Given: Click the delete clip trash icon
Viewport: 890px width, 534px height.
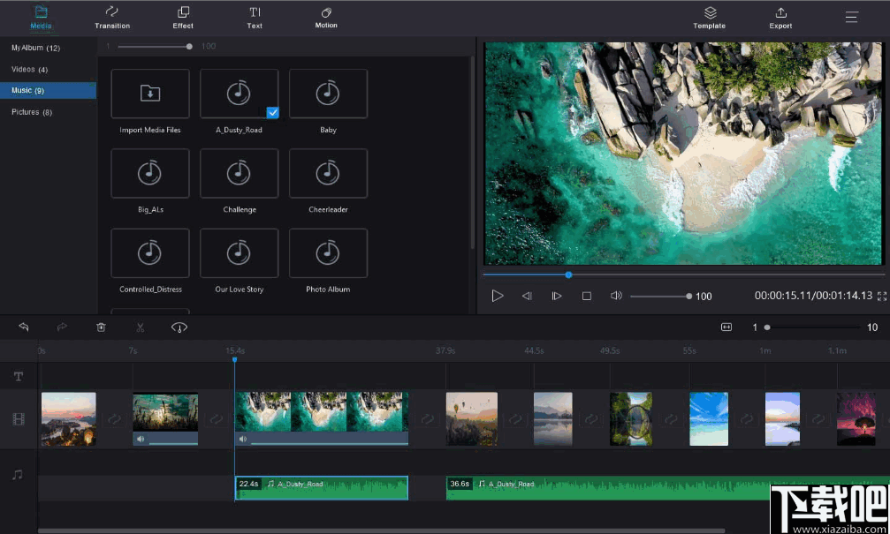Looking at the screenshot, I should point(101,327).
